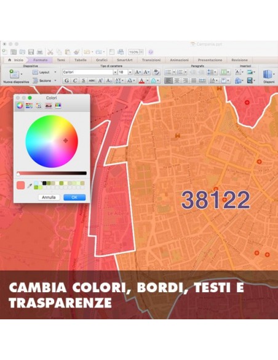The image size is (278, 360).
Task: Click the purple Help icon
Action: (x=151, y=52)
